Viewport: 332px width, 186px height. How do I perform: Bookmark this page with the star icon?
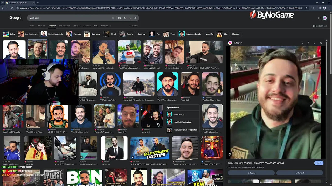coord(306,8)
